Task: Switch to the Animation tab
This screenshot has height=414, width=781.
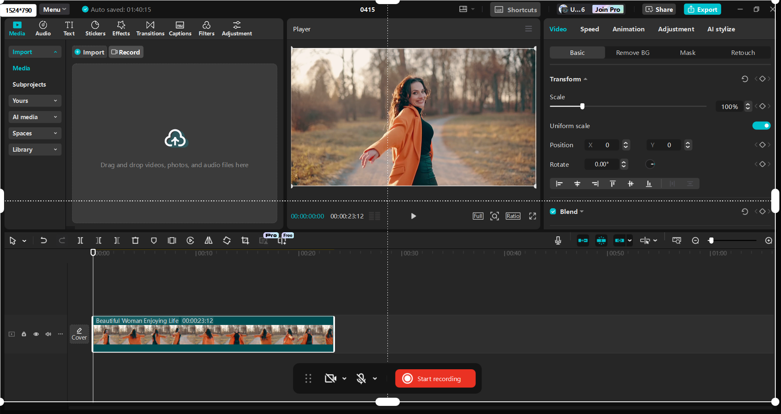Action: [x=628, y=29]
